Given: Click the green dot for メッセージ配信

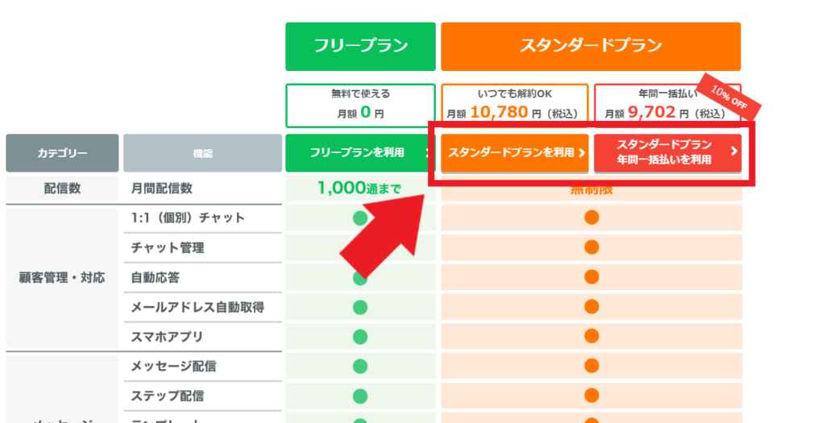Looking at the screenshot, I should (x=360, y=366).
